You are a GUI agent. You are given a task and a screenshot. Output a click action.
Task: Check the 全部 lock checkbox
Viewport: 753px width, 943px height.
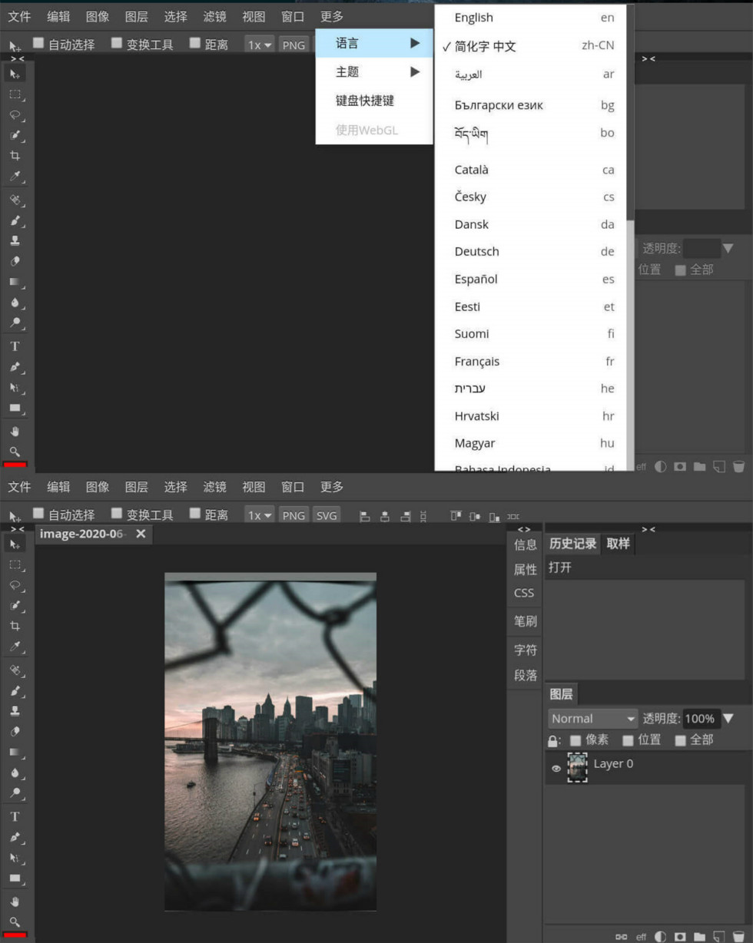(680, 740)
